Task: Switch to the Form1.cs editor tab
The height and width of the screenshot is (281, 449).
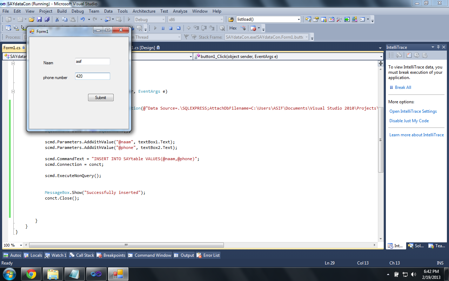Action: click(14, 47)
